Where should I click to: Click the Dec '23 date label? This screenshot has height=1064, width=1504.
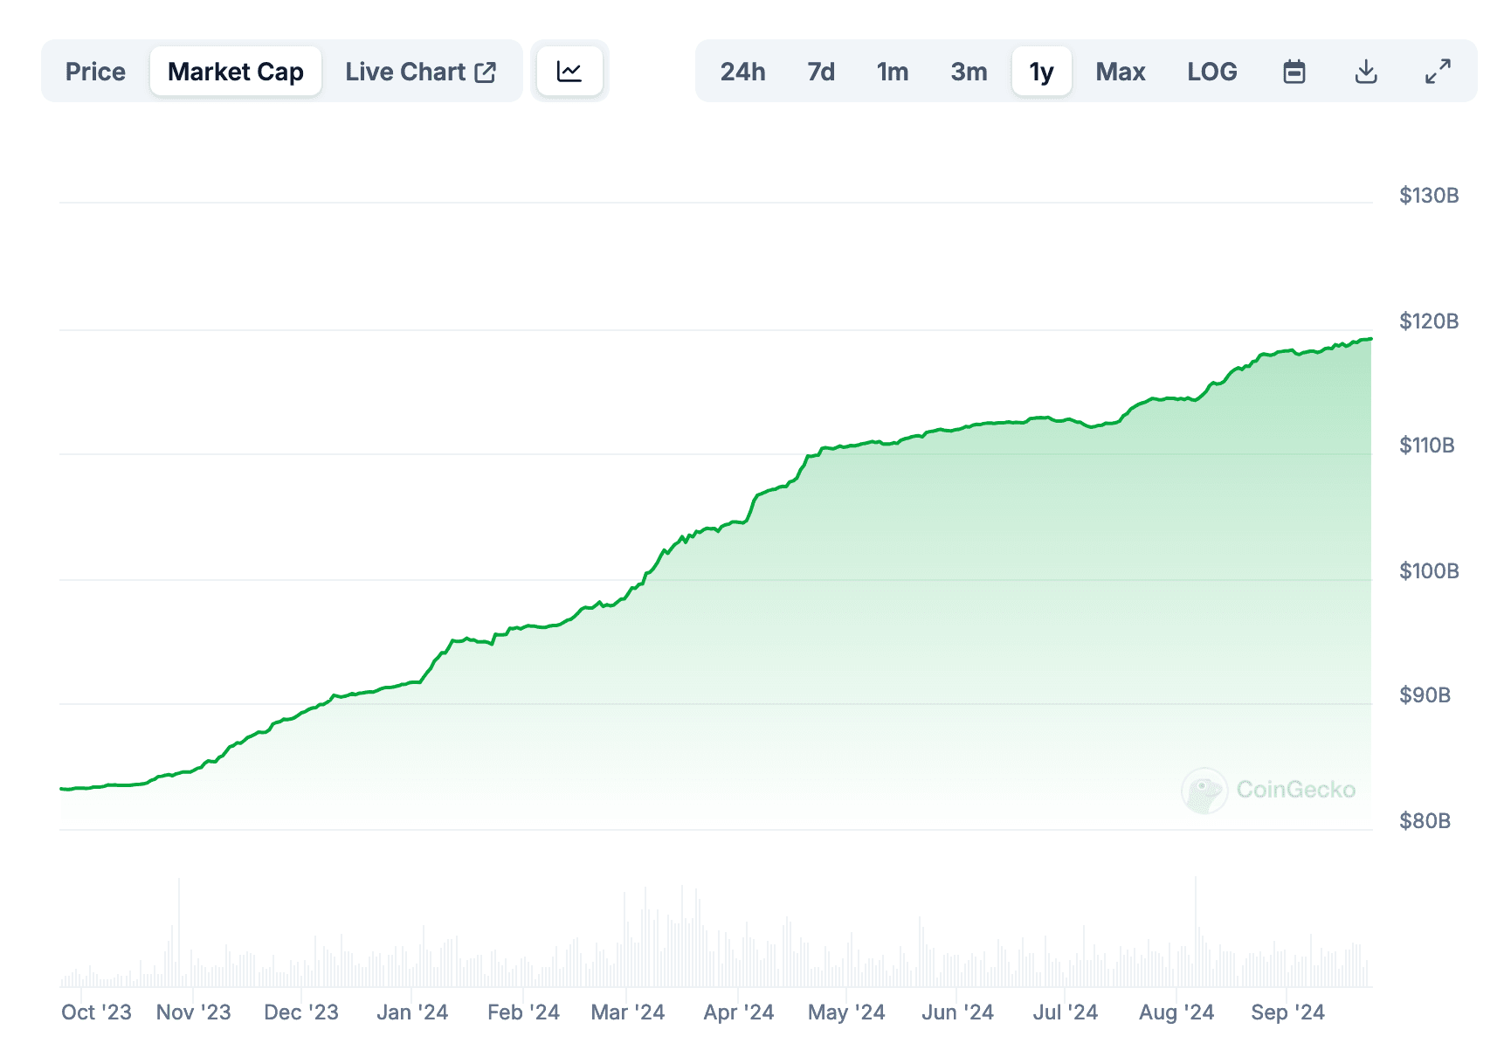pos(301,1012)
